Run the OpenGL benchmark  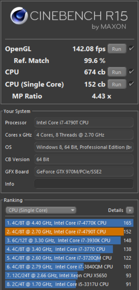point(117,49)
